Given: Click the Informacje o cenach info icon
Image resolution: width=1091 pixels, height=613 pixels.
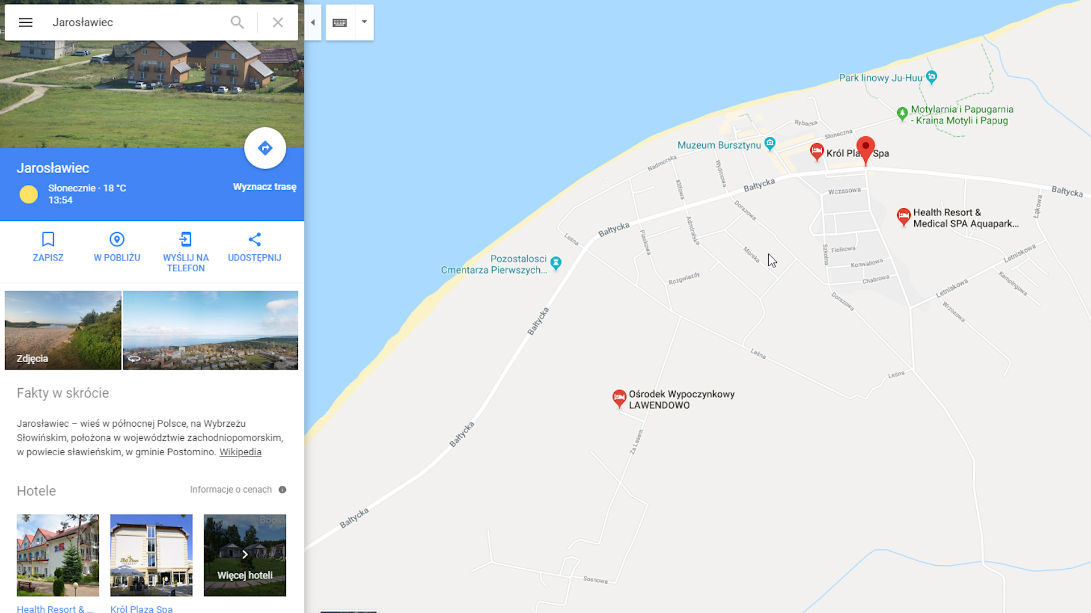Looking at the screenshot, I should (x=282, y=489).
